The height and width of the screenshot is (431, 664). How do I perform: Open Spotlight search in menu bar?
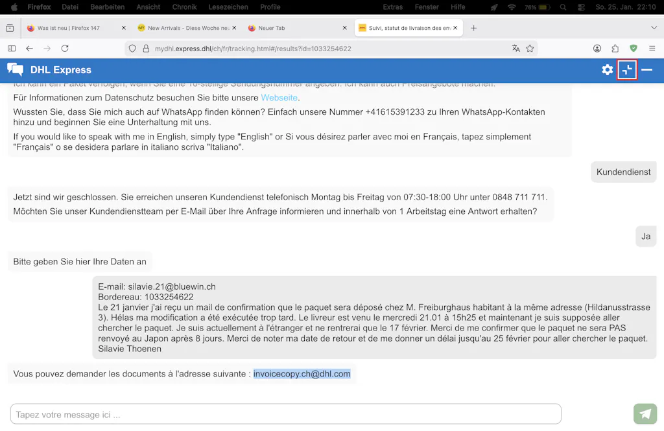[x=563, y=7]
